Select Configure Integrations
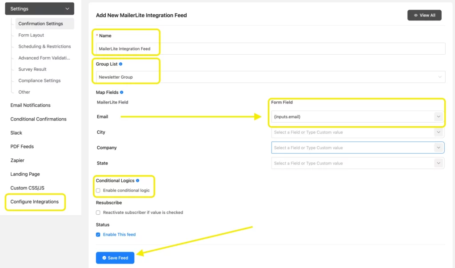Image resolution: width=455 pixels, height=268 pixels. pos(35,201)
